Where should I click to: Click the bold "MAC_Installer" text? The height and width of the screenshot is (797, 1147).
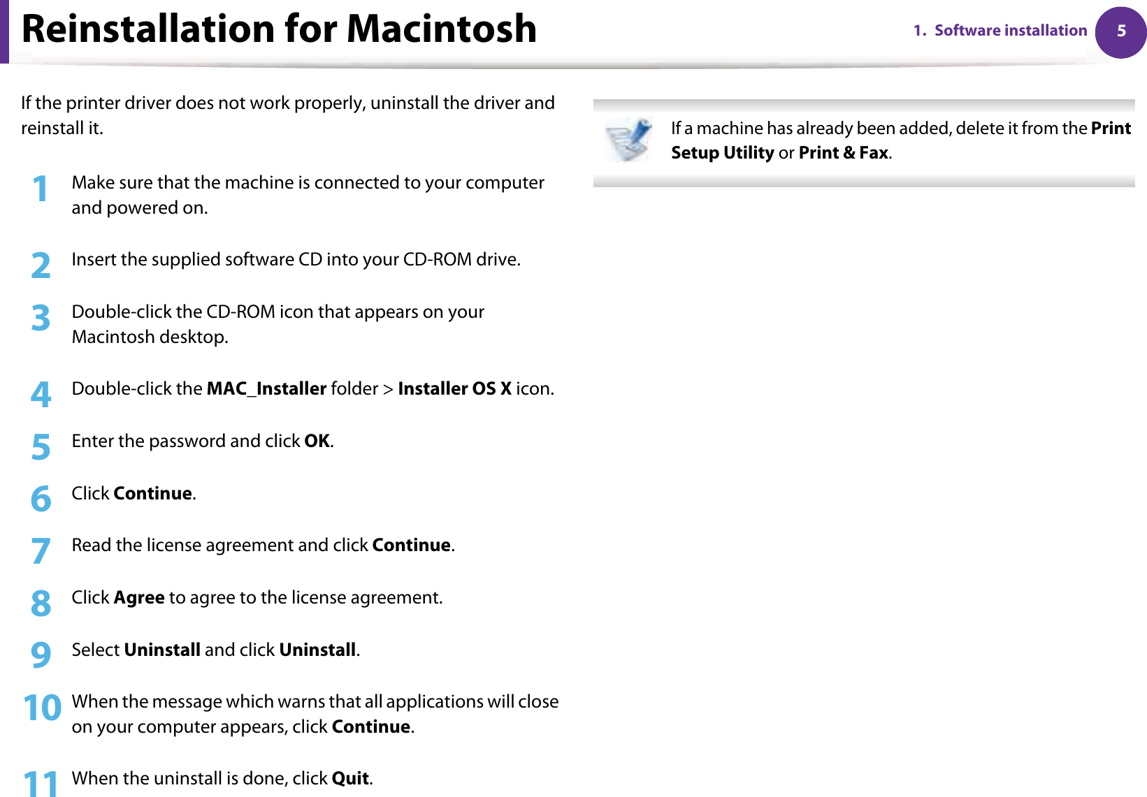pyautogui.click(x=266, y=388)
